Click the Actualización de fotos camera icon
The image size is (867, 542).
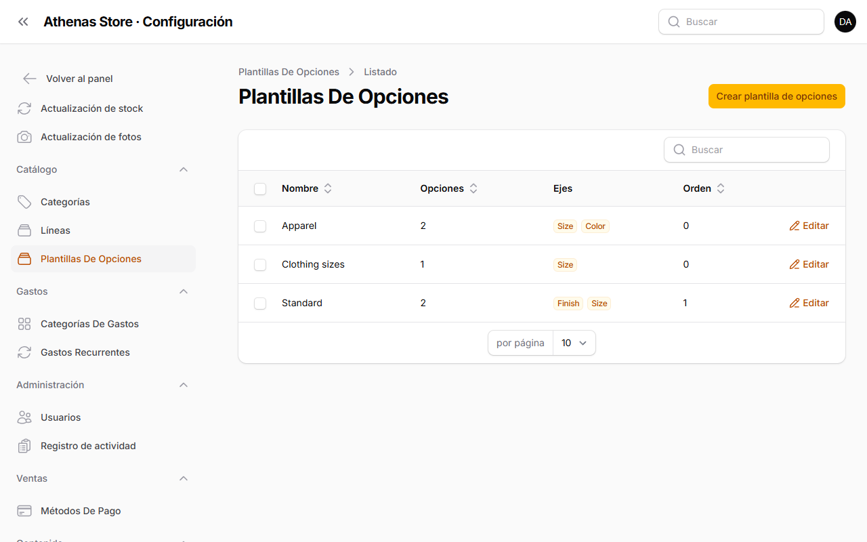pos(24,137)
